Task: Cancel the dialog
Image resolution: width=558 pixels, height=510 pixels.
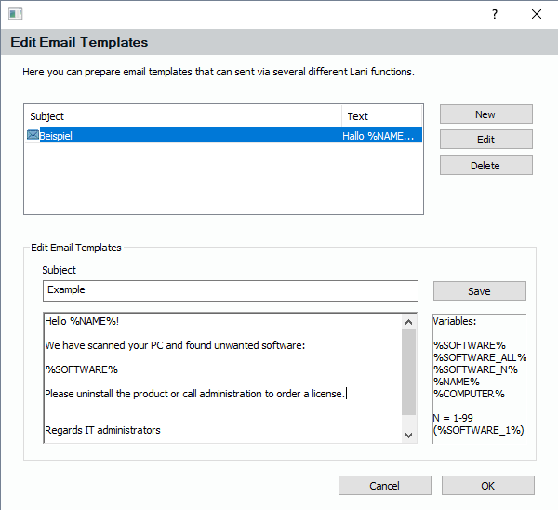Action: coord(384,486)
